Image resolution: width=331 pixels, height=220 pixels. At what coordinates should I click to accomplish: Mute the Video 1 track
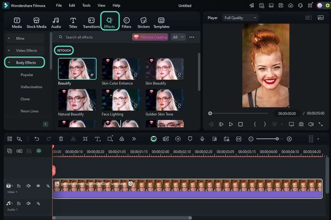pyautogui.click(x=28, y=186)
